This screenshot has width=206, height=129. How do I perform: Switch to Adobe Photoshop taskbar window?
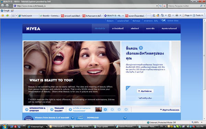pyautogui.click(x=125, y=127)
